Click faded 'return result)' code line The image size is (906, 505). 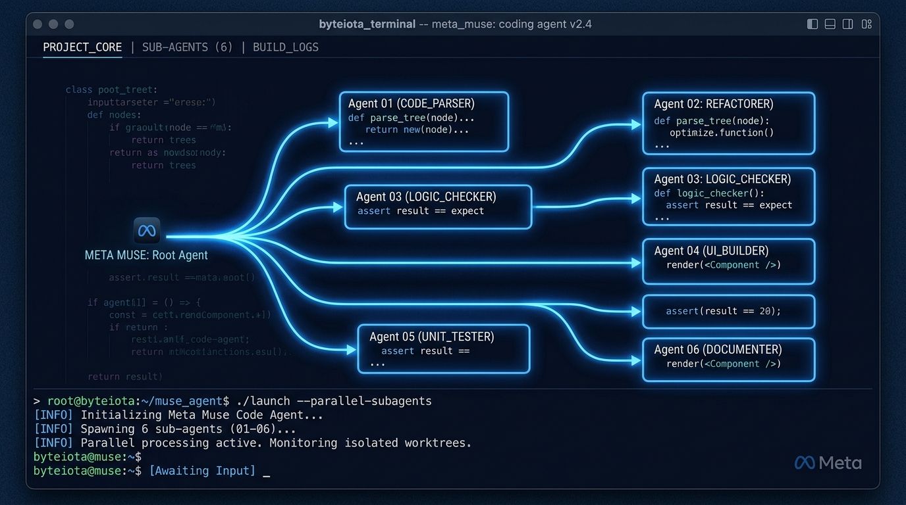point(124,377)
